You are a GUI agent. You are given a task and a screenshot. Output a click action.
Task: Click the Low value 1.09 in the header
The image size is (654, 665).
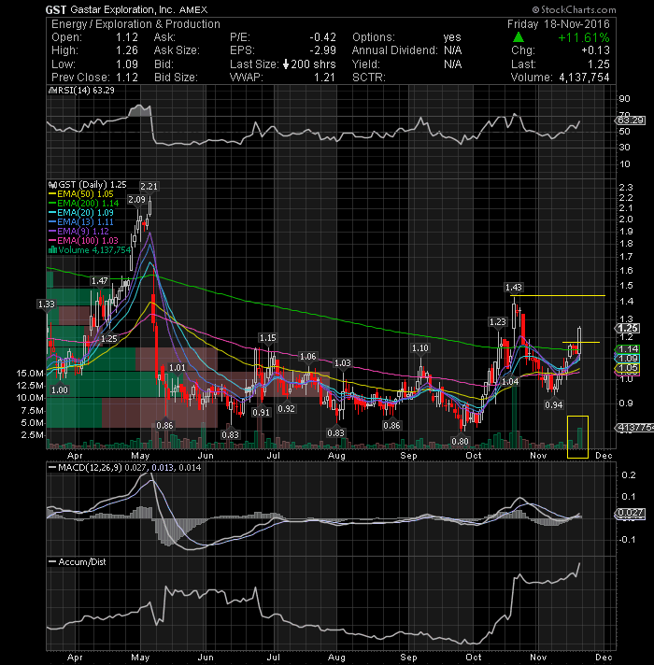(x=127, y=64)
